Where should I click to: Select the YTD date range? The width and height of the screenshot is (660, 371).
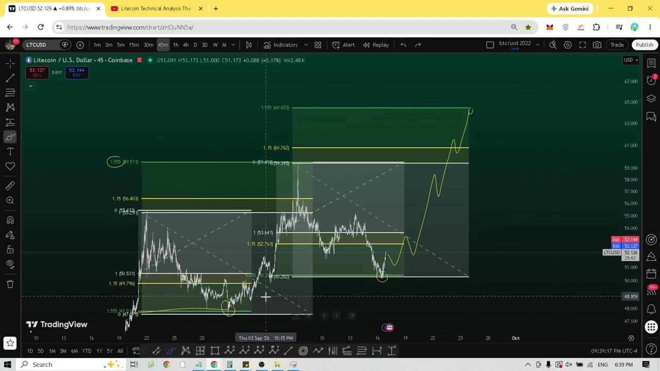click(x=87, y=351)
